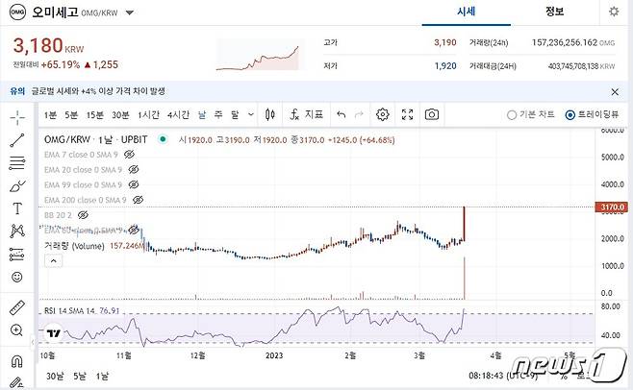Toggle visibility of EMA 20 indicator

coord(134,170)
